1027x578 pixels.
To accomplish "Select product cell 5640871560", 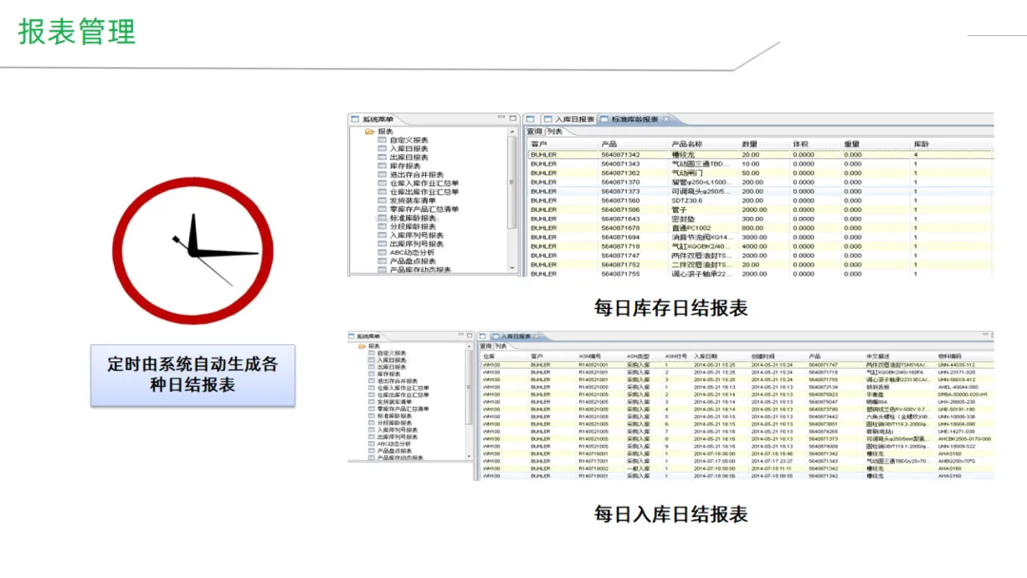I will [620, 201].
